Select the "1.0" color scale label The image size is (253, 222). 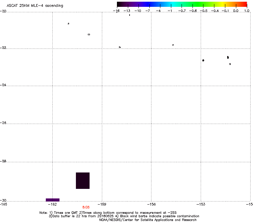[x=247, y=11]
